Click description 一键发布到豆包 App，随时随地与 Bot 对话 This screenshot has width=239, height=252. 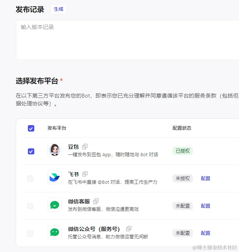pos(113,155)
